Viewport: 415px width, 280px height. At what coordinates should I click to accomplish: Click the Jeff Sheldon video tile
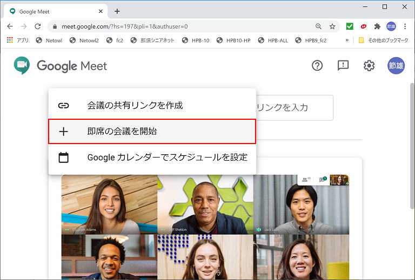pos(205,204)
